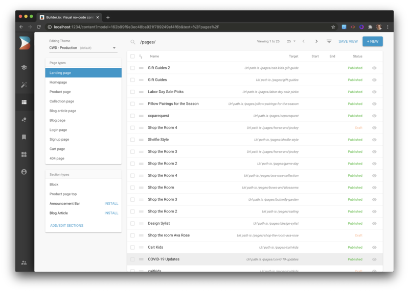409x292 pixels.
Task: Check the Design Sylist row checkbox
Action: (x=132, y=223)
